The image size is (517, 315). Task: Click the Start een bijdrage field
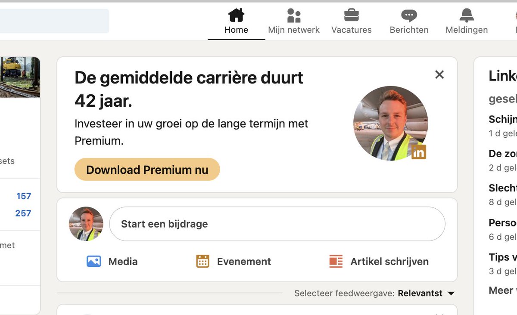[x=277, y=224]
